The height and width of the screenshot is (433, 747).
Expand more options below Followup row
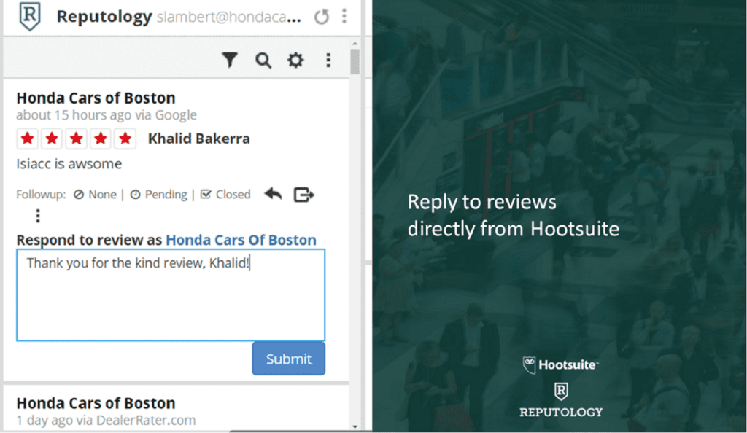point(38,216)
